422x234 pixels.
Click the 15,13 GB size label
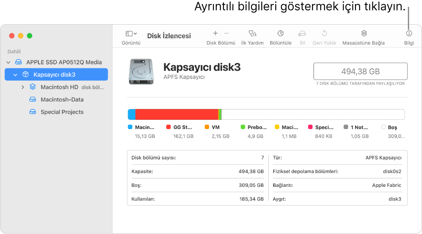coord(145,136)
